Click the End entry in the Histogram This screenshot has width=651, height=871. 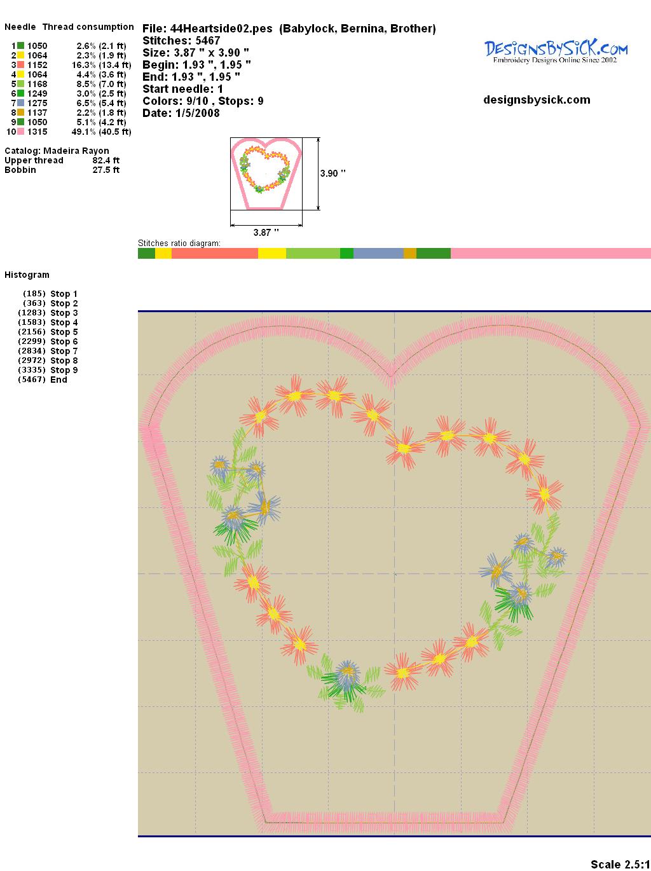[x=58, y=380]
